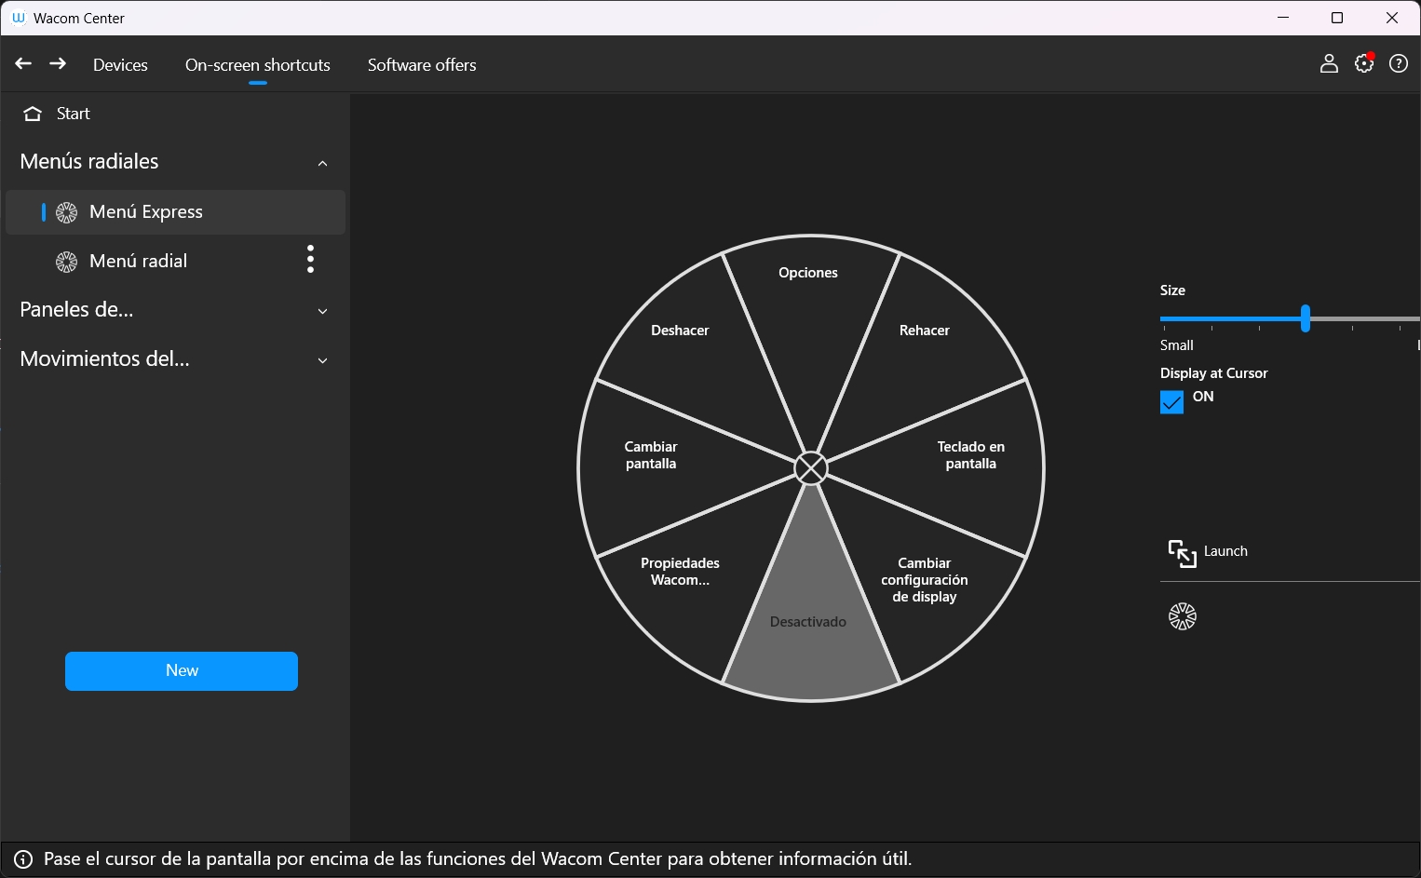Open settings gear with red notification
1421x878 pixels.
pos(1364,63)
